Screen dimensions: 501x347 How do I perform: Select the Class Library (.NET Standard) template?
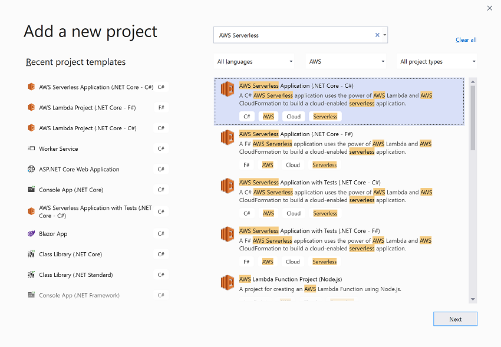click(97, 275)
